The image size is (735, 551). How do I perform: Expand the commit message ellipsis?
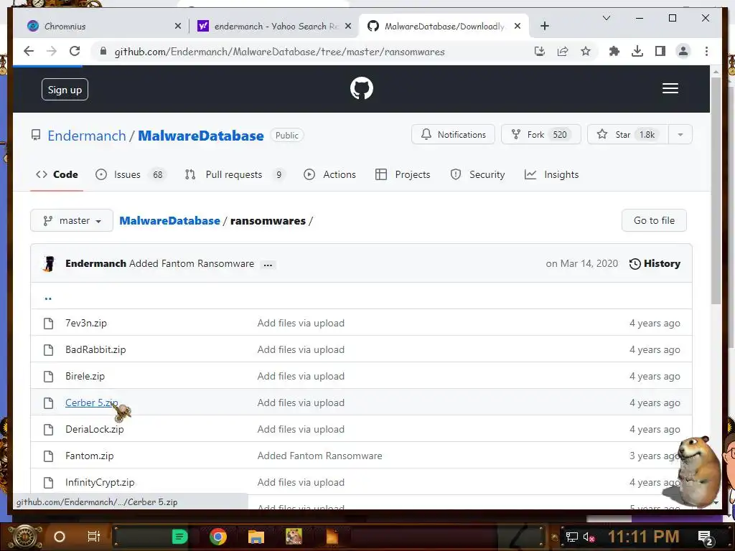(268, 265)
